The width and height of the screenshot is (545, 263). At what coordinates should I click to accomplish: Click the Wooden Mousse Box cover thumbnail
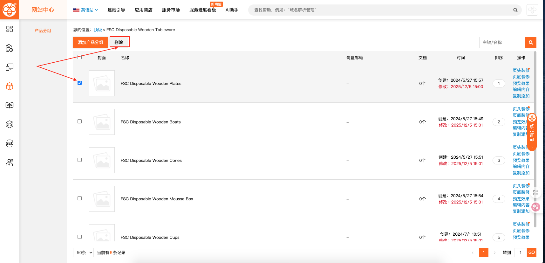(x=102, y=199)
